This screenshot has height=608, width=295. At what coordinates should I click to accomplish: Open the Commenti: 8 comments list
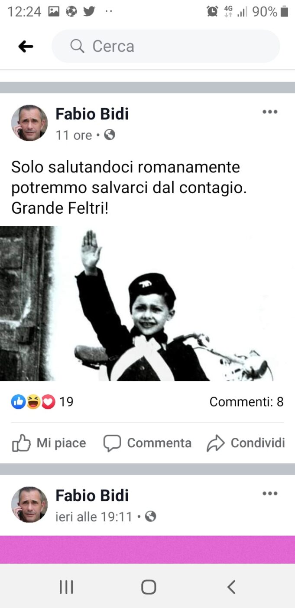(246, 402)
